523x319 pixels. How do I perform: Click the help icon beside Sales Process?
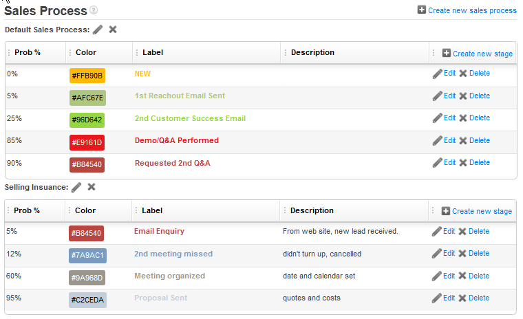(x=94, y=10)
